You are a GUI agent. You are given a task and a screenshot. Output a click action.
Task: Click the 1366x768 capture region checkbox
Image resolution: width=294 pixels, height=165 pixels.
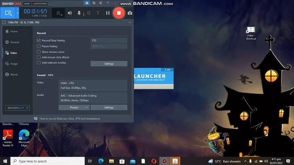[4, 22]
